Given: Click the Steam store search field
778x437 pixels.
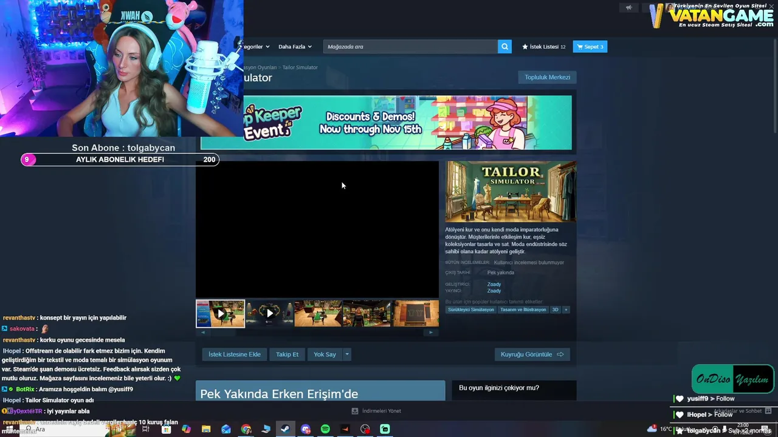Looking at the screenshot, I should (410, 47).
